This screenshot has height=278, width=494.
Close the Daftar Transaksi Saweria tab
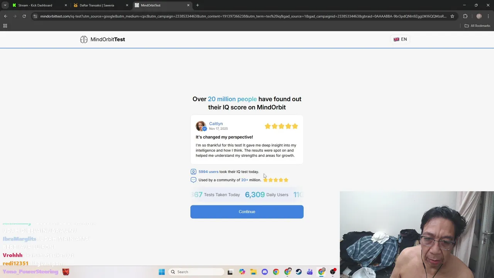(x=127, y=5)
